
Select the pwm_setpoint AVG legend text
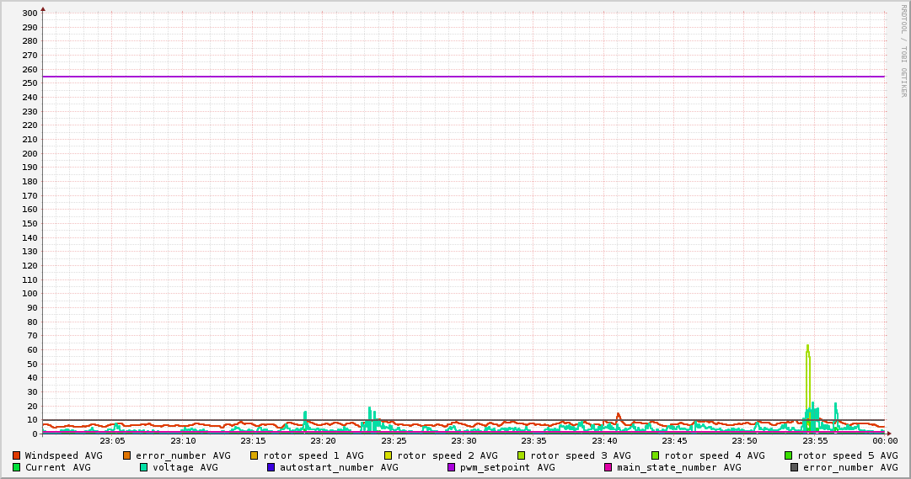tap(507, 467)
